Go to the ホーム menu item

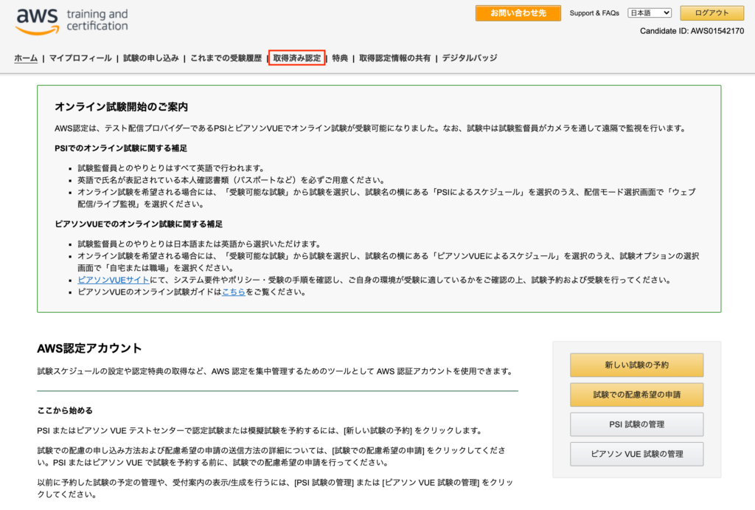pos(26,58)
